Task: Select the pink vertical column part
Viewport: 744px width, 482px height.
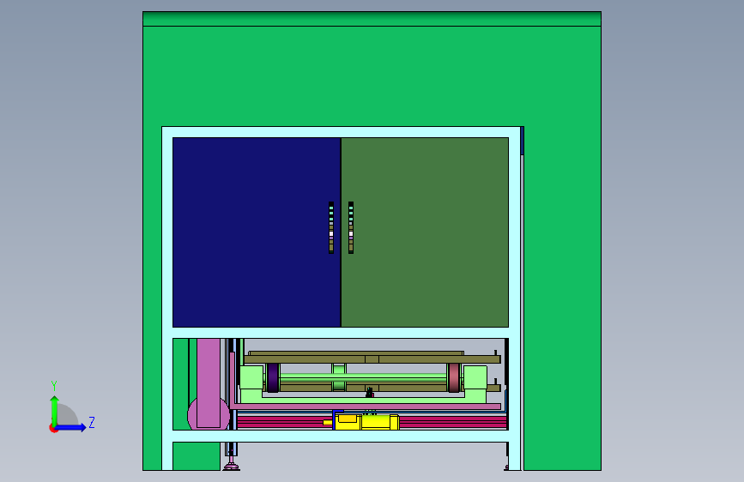Action: pyautogui.click(x=209, y=383)
